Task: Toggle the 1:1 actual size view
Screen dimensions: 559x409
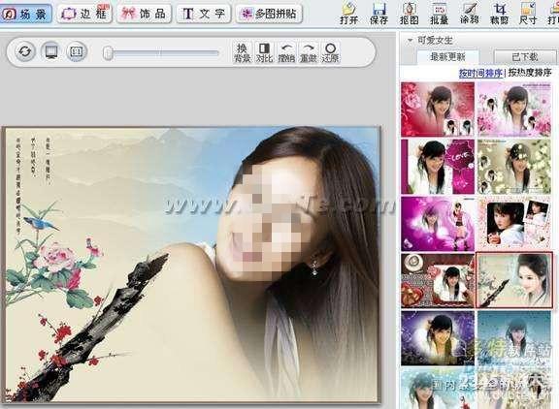Action: pyautogui.click(x=77, y=52)
